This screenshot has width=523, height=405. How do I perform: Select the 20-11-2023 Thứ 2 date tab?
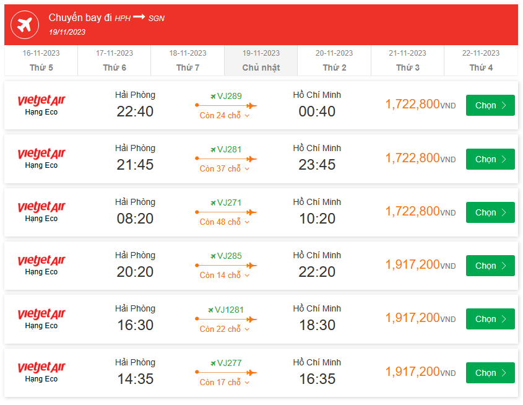(x=334, y=61)
